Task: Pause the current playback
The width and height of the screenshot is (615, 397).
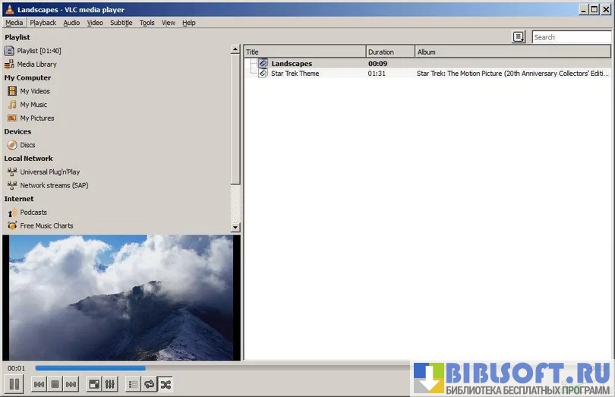Action: pos(14,384)
